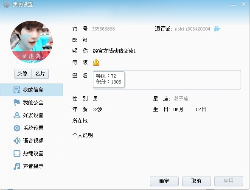Click the nickname field QQ官方活动钻交流1

pyautogui.click(x=114, y=51)
